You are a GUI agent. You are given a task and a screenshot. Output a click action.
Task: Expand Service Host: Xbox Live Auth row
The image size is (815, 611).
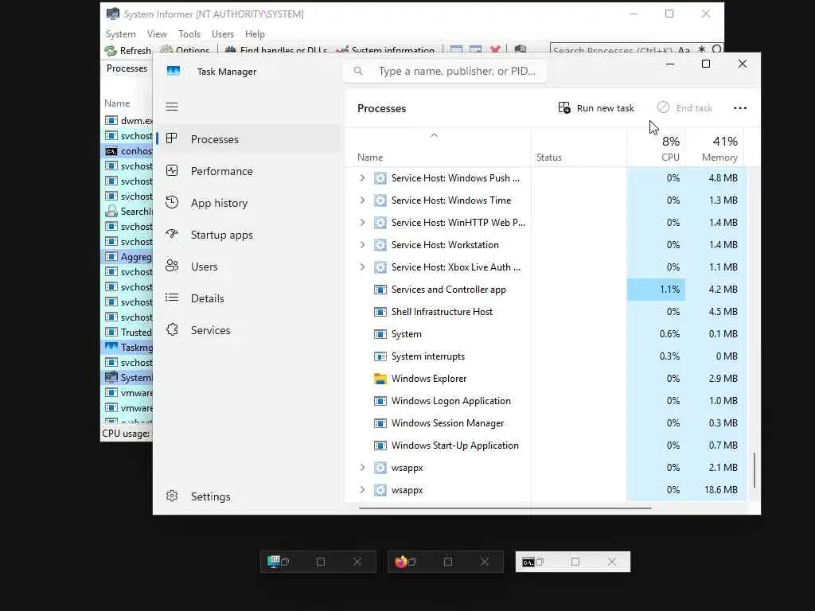(x=362, y=267)
